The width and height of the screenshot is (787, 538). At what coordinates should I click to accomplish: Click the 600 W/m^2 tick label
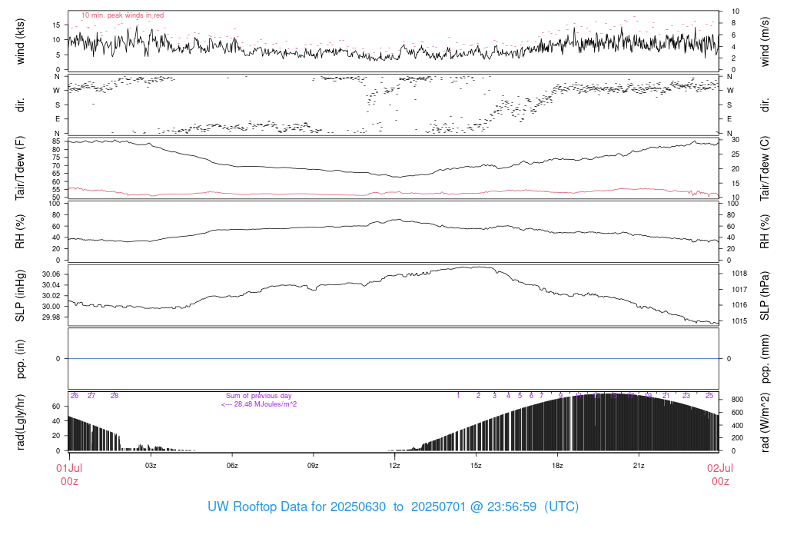click(737, 413)
